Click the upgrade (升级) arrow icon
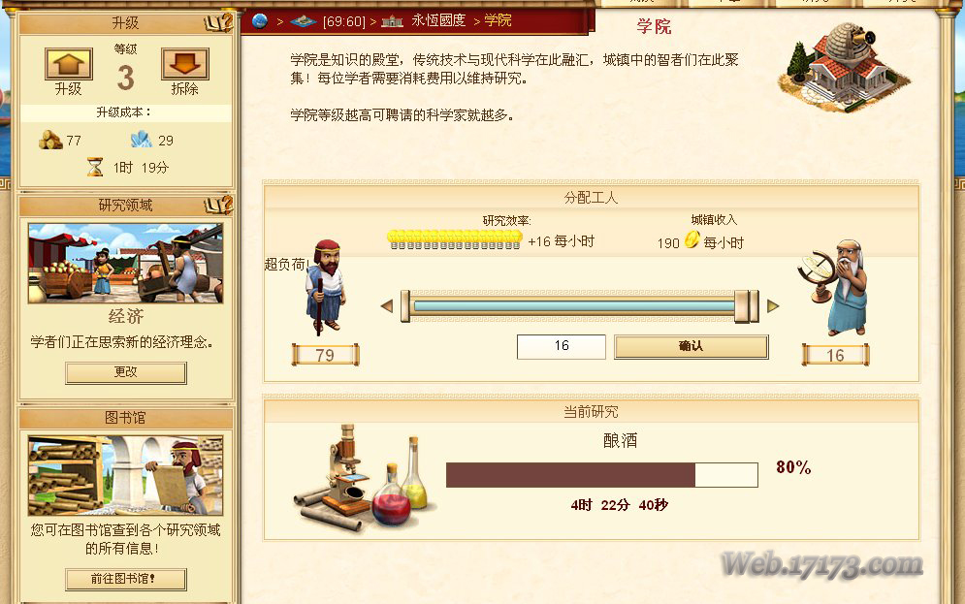This screenshot has width=965, height=604. tap(68, 64)
